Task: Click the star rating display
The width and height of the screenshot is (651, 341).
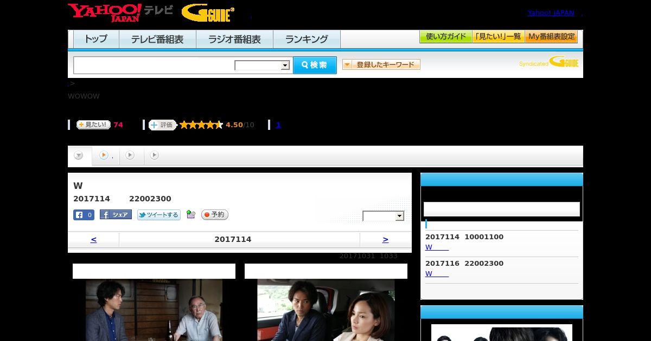Action: point(201,125)
